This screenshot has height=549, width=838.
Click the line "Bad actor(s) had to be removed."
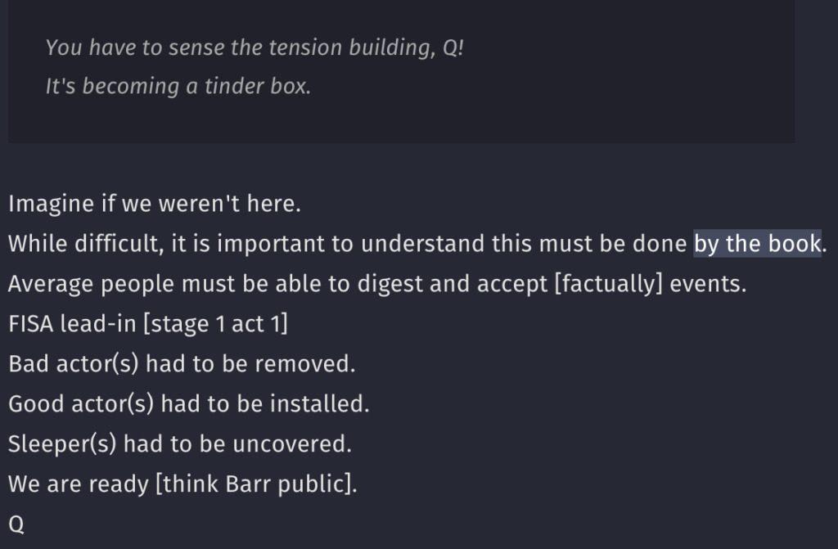click(182, 363)
